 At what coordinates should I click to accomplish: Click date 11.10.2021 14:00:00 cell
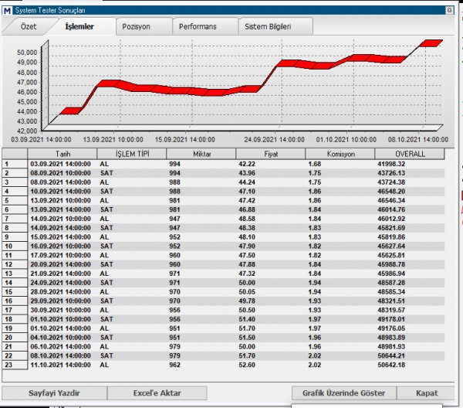click(60, 365)
